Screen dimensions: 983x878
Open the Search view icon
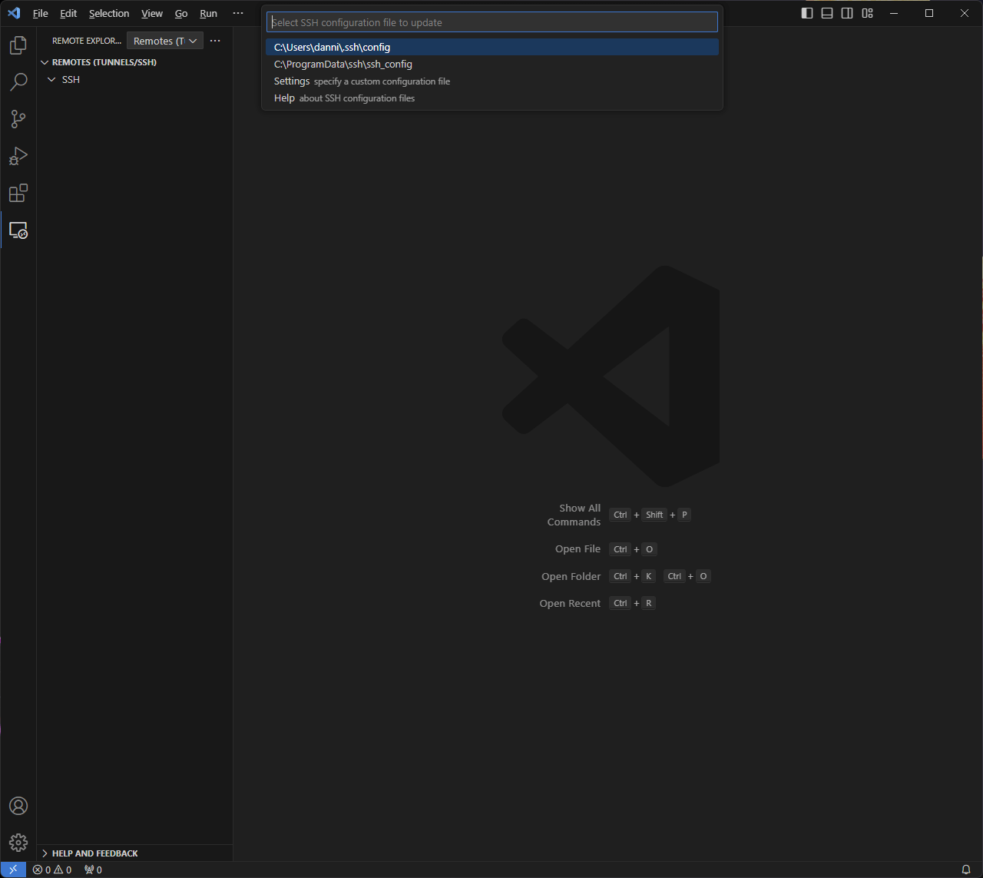tap(18, 82)
